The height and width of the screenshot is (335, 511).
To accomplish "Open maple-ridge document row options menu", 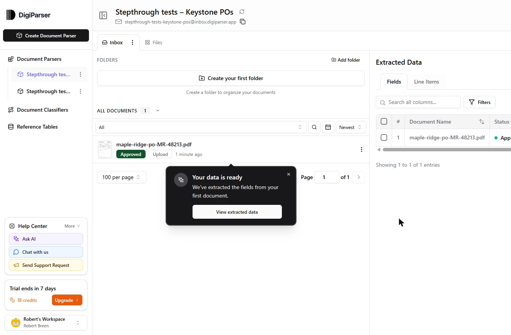I will 361,149.
